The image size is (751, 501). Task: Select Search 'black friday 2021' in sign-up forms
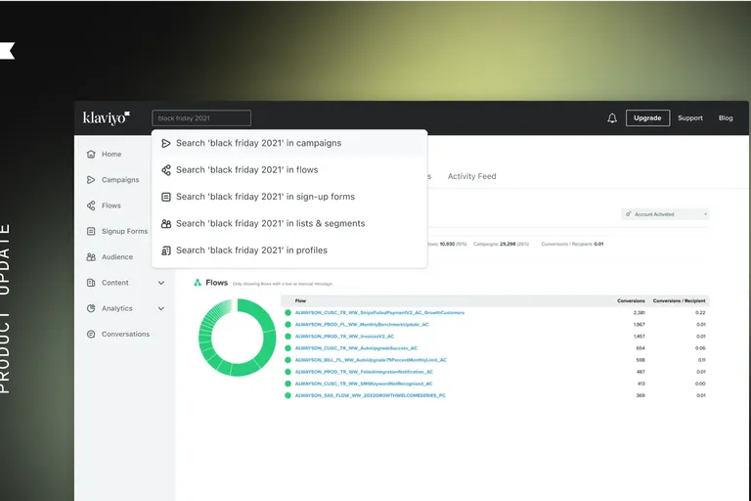pos(289,197)
